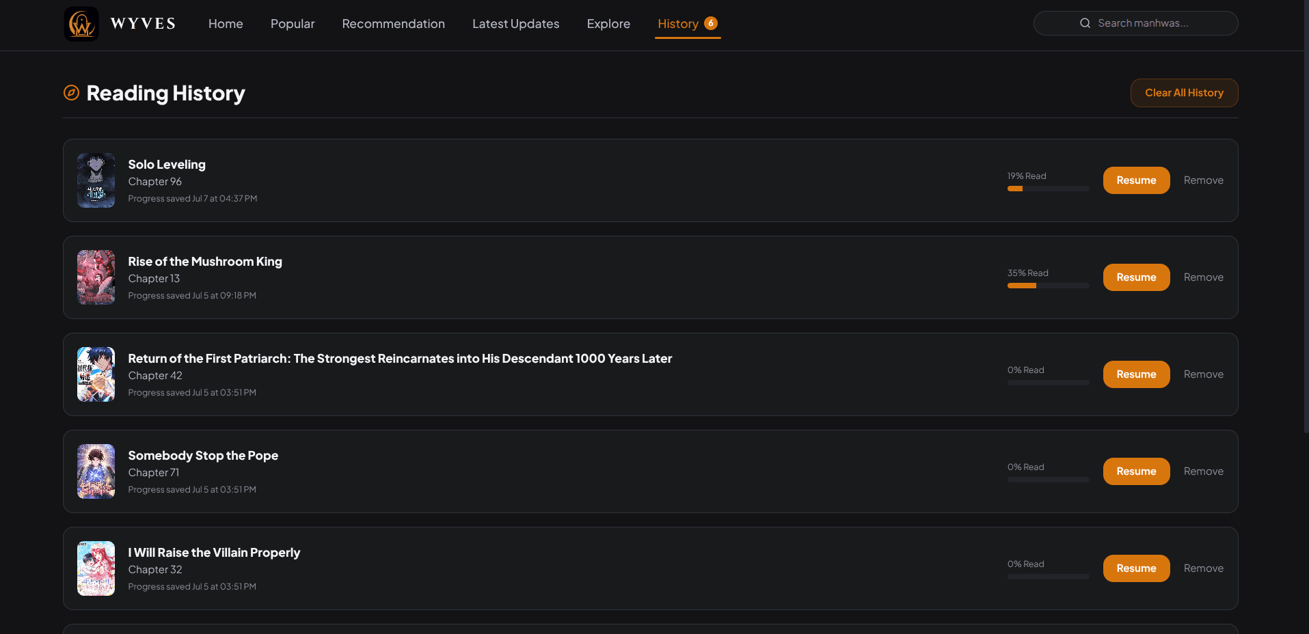This screenshot has height=634, width=1309.
Task: Click the Search manhwas input field
Action: pyautogui.click(x=1135, y=23)
